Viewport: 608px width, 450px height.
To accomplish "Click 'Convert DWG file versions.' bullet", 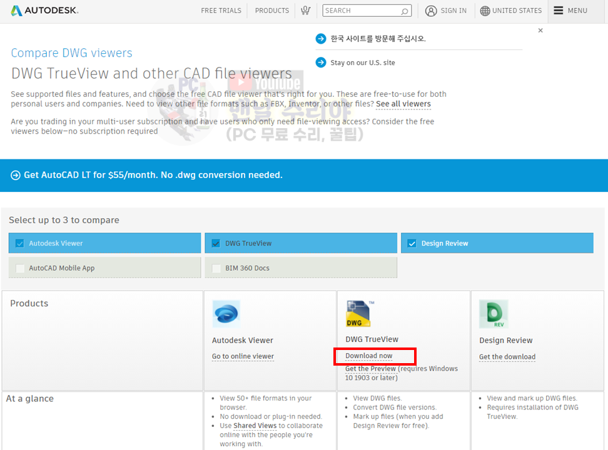I will point(395,407).
